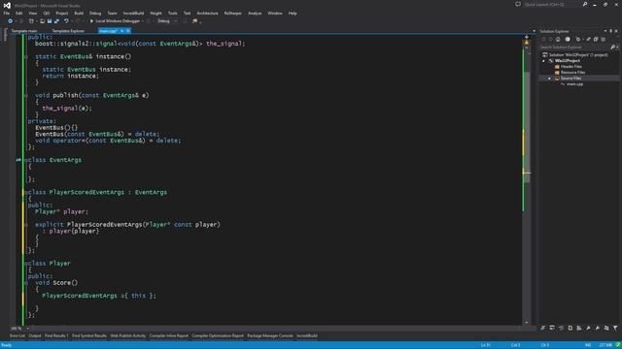
Task: Click the feedback icon beside Quick Launch
Action: coord(518,4)
